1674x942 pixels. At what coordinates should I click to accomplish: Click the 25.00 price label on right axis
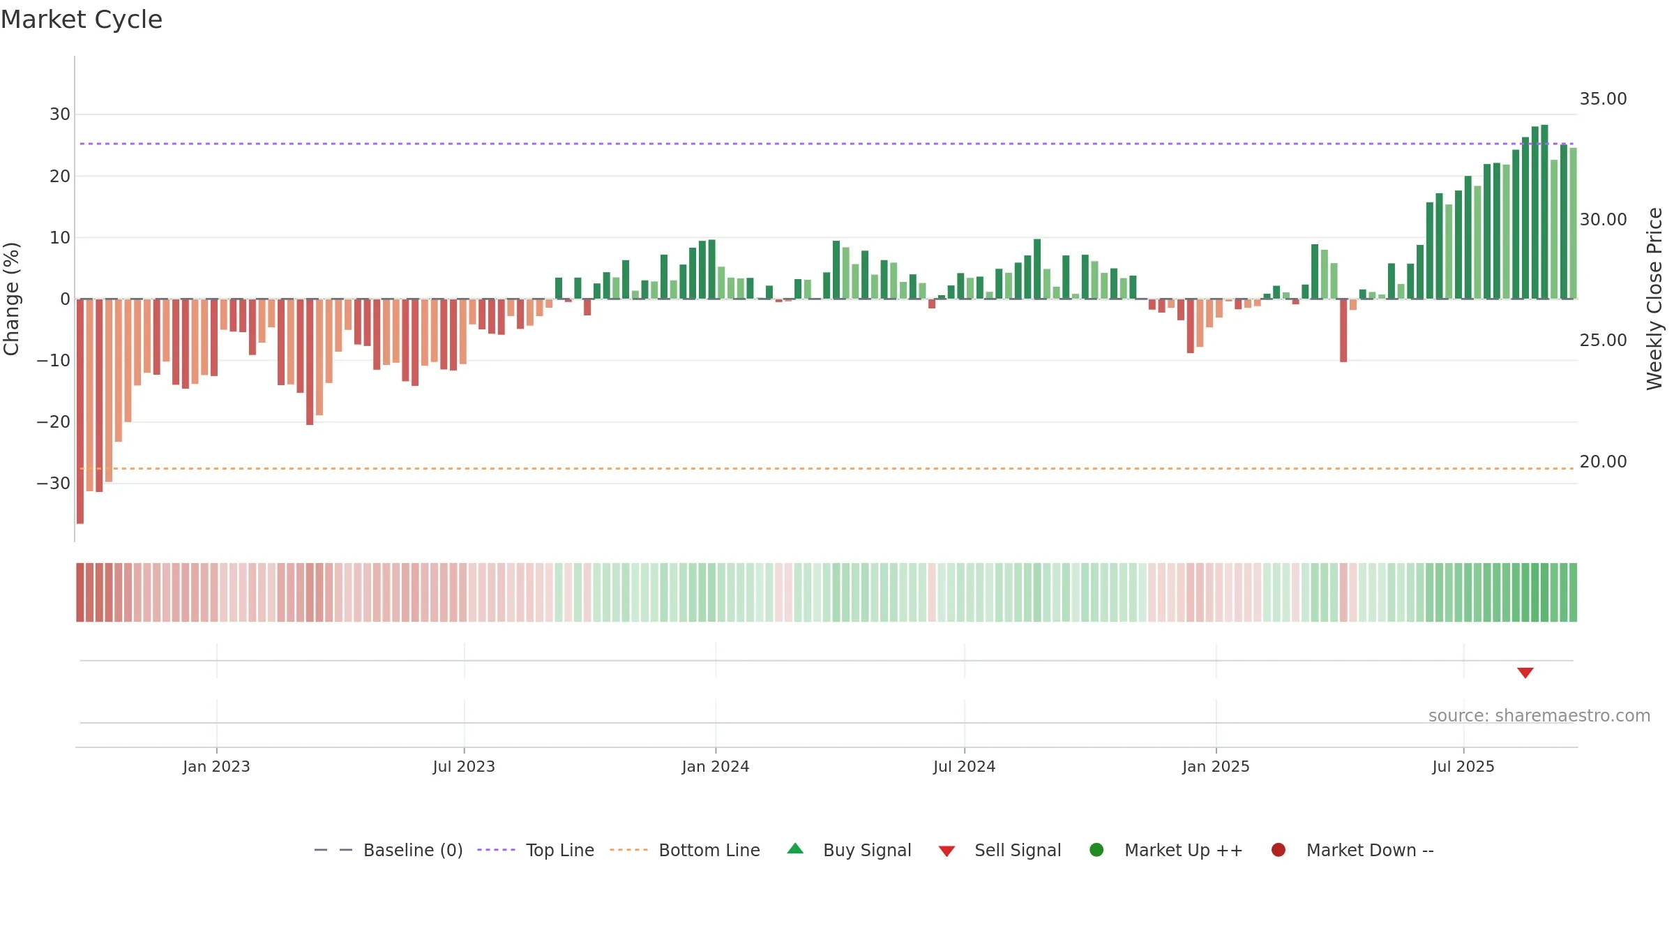[1603, 340]
